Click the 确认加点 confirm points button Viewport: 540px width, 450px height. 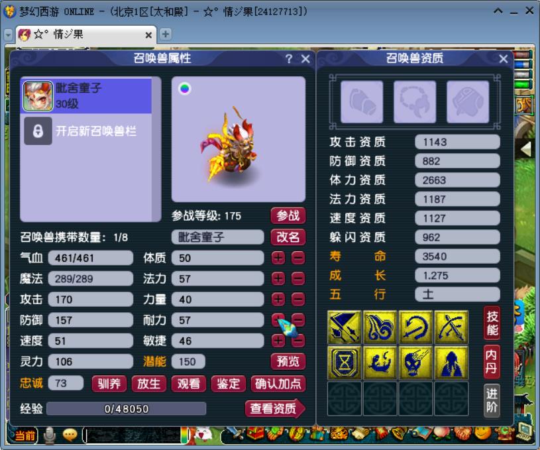tap(278, 384)
